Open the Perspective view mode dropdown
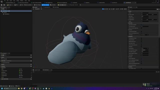 pos(37,9)
